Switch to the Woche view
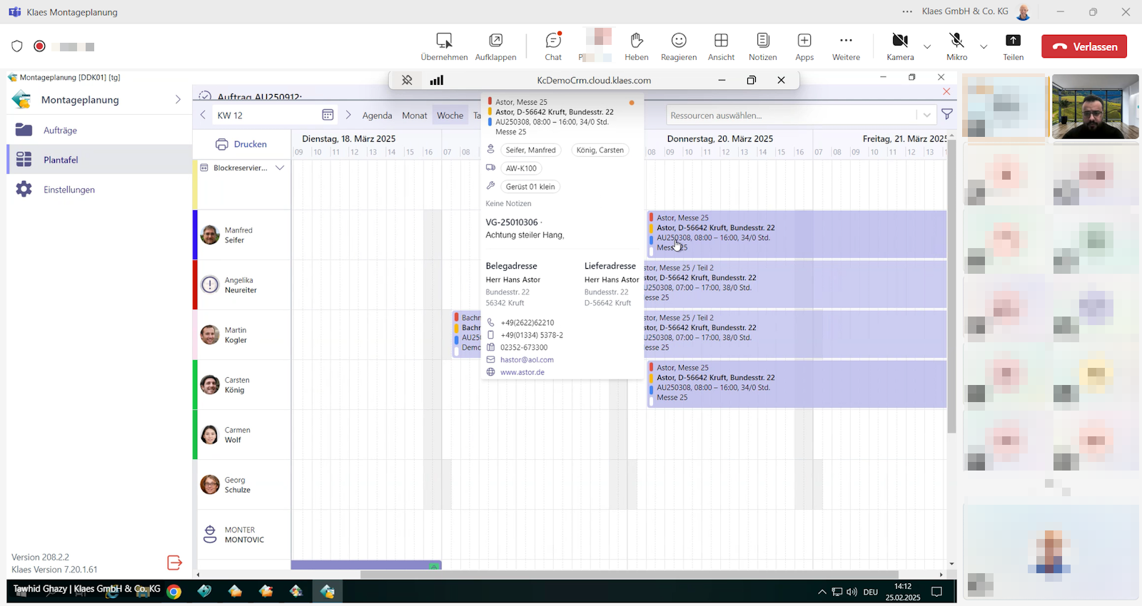Viewport: 1142px width, 606px height. [x=450, y=115]
